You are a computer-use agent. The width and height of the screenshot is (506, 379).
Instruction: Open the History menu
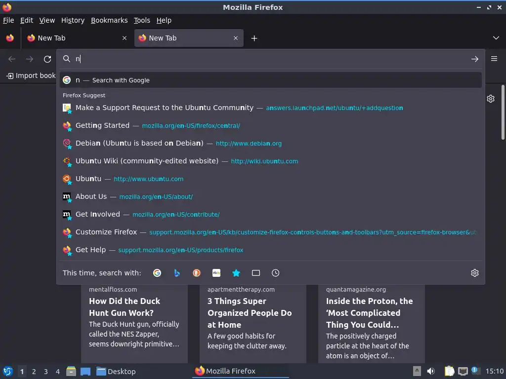[x=73, y=20]
